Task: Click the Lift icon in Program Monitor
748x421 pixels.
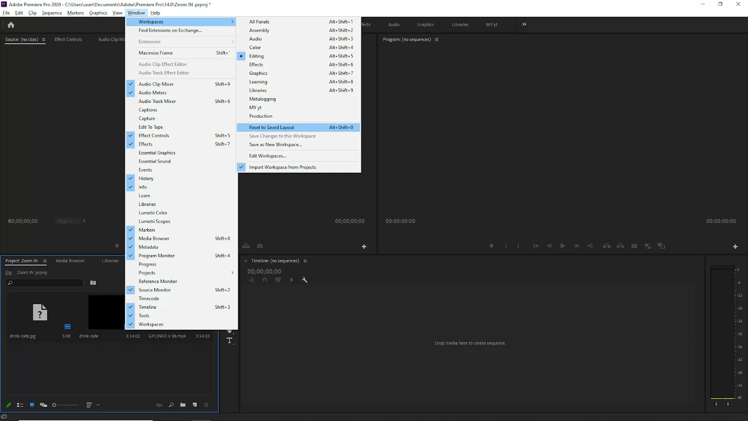Action: [606, 246]
